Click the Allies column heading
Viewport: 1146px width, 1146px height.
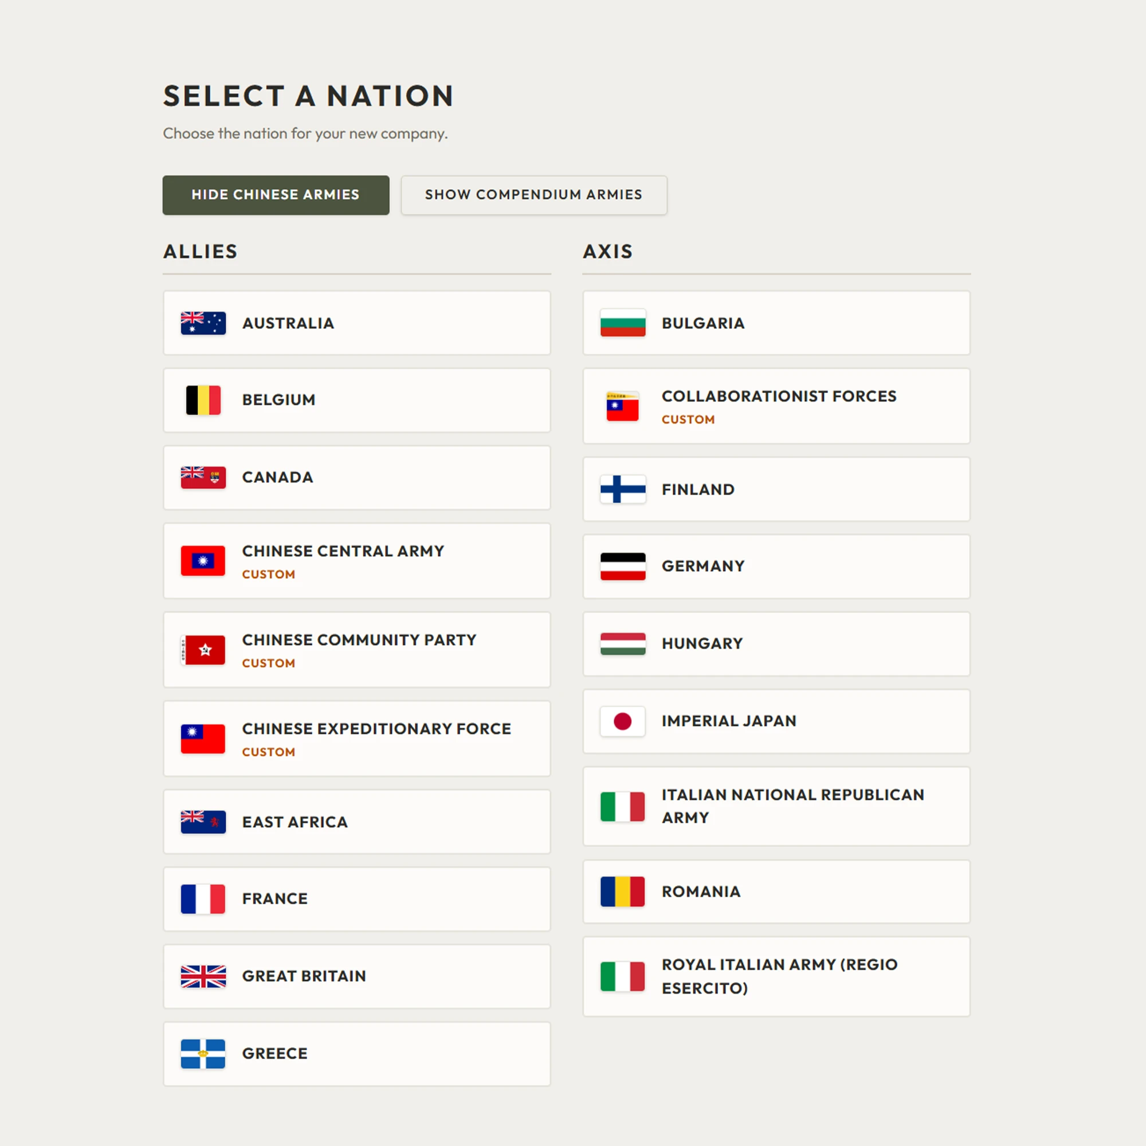201,252
